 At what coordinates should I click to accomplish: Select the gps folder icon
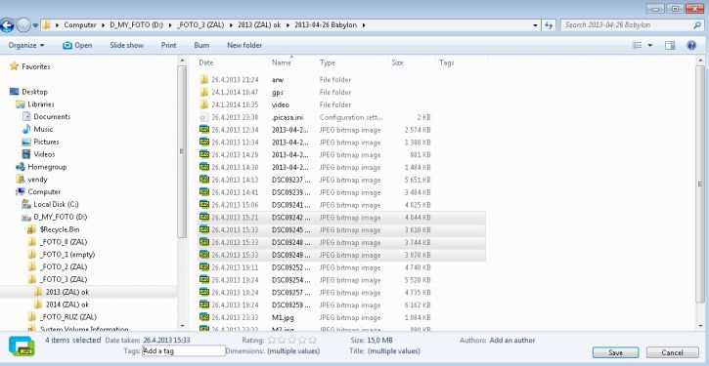tap(204, 92)
